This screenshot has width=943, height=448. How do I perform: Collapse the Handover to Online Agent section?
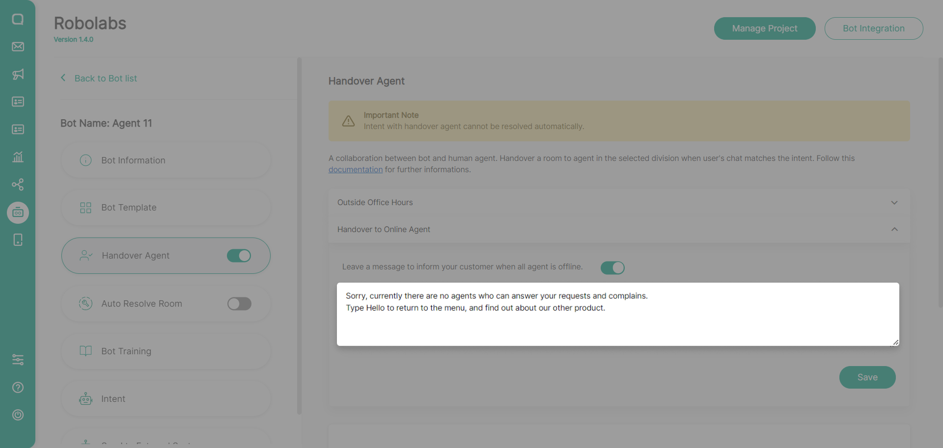894,229
